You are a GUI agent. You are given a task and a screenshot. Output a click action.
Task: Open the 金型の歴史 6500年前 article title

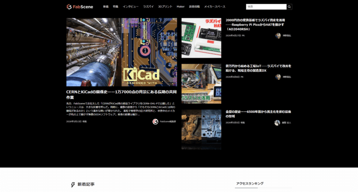258,114
